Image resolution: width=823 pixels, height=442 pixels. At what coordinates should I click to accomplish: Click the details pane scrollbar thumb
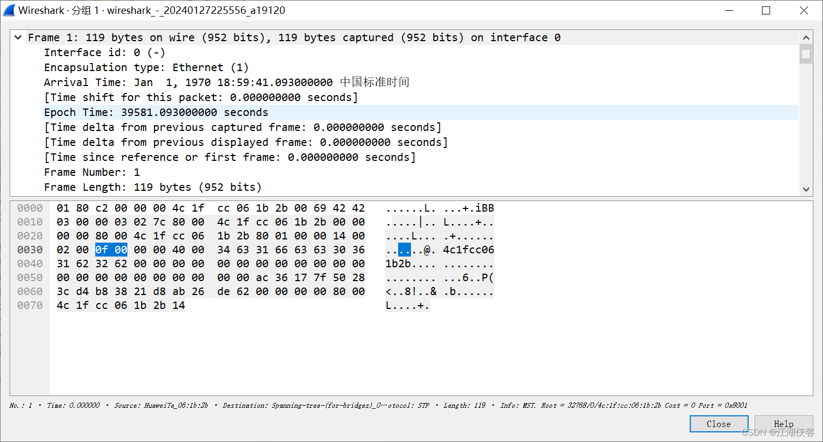[806, 54]
